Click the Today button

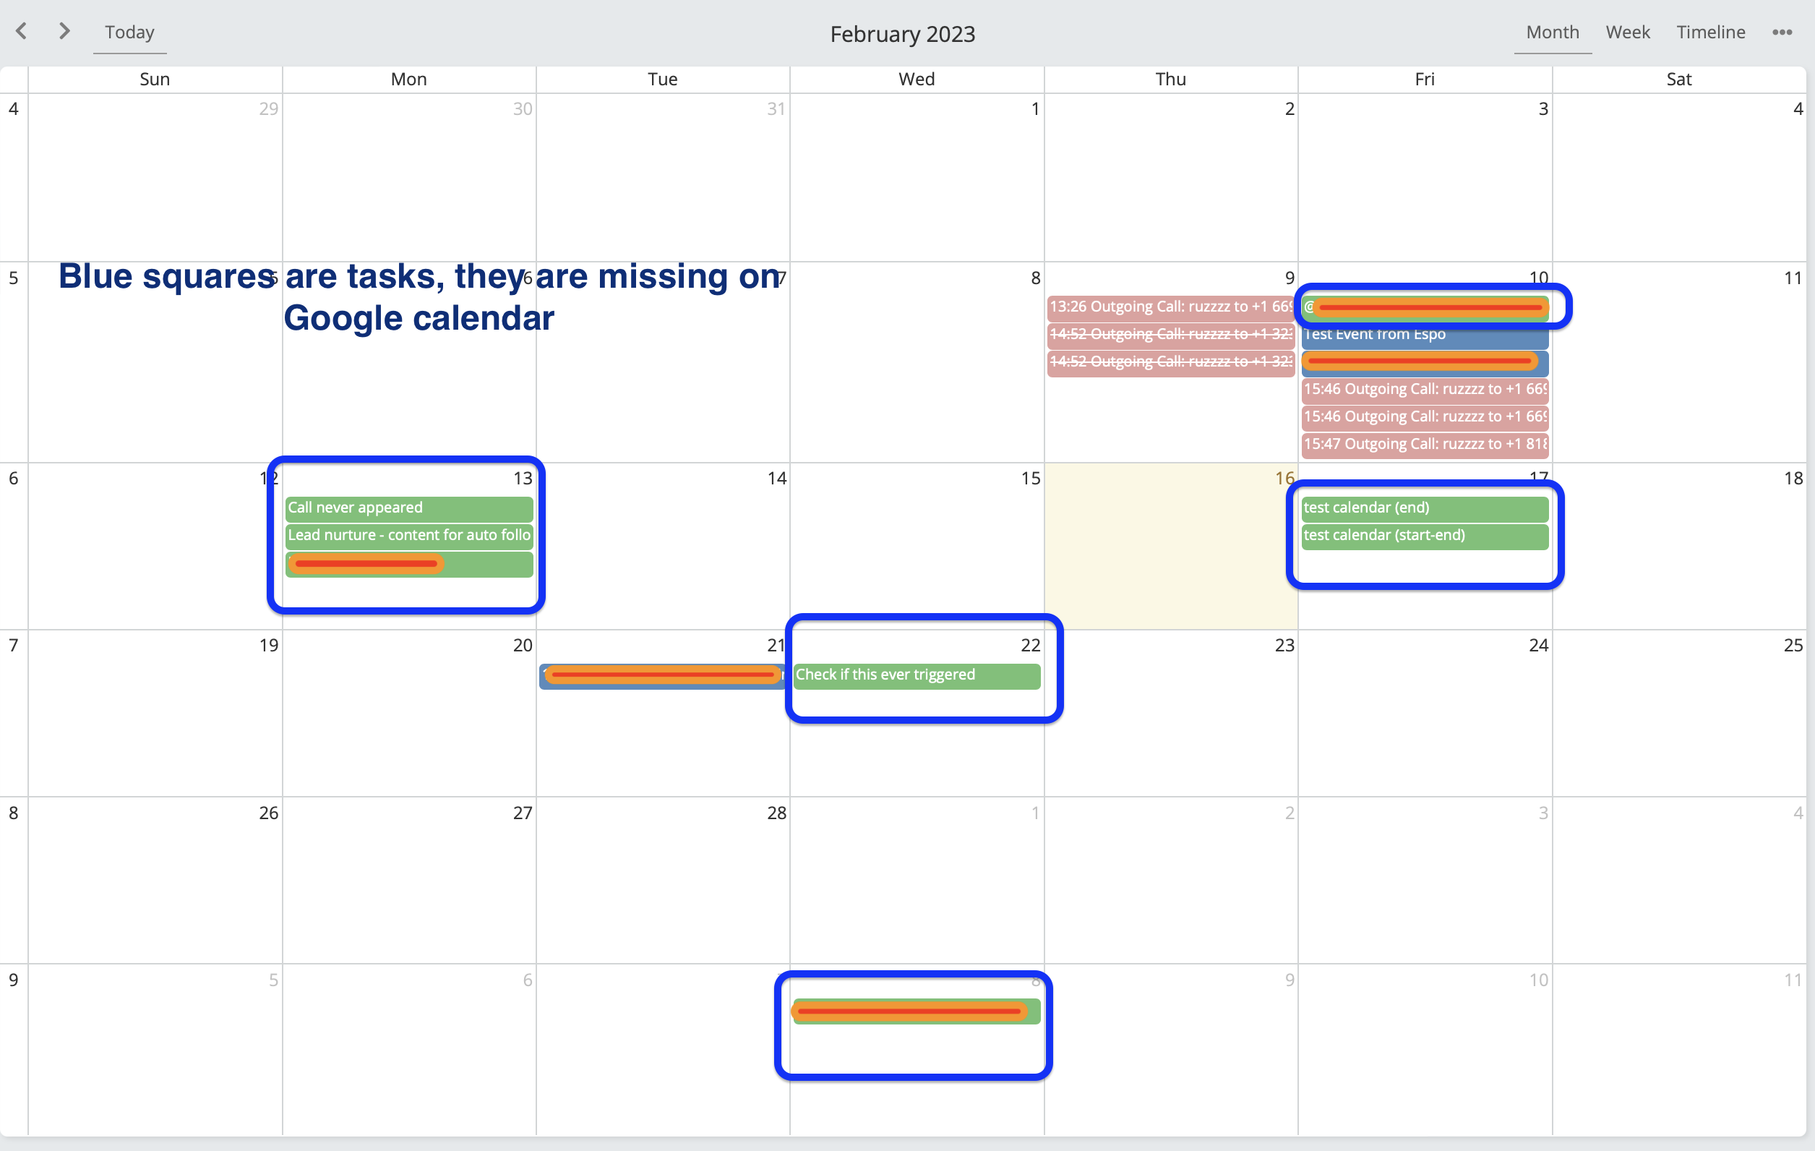pyautogui.click(x=129, y=33)
